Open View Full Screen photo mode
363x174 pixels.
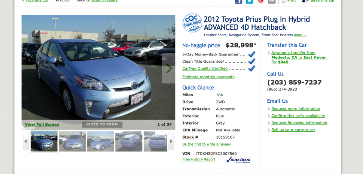point(42,125)
